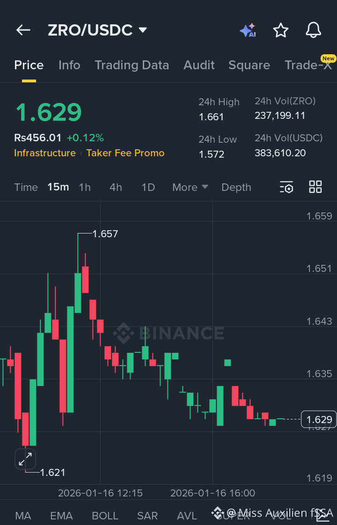Expand the More timeframes dropdown
Screen dimensions: 337x525
190,187
